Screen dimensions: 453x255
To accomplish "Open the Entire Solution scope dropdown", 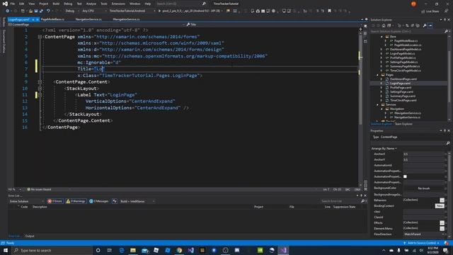I will 26,201.
